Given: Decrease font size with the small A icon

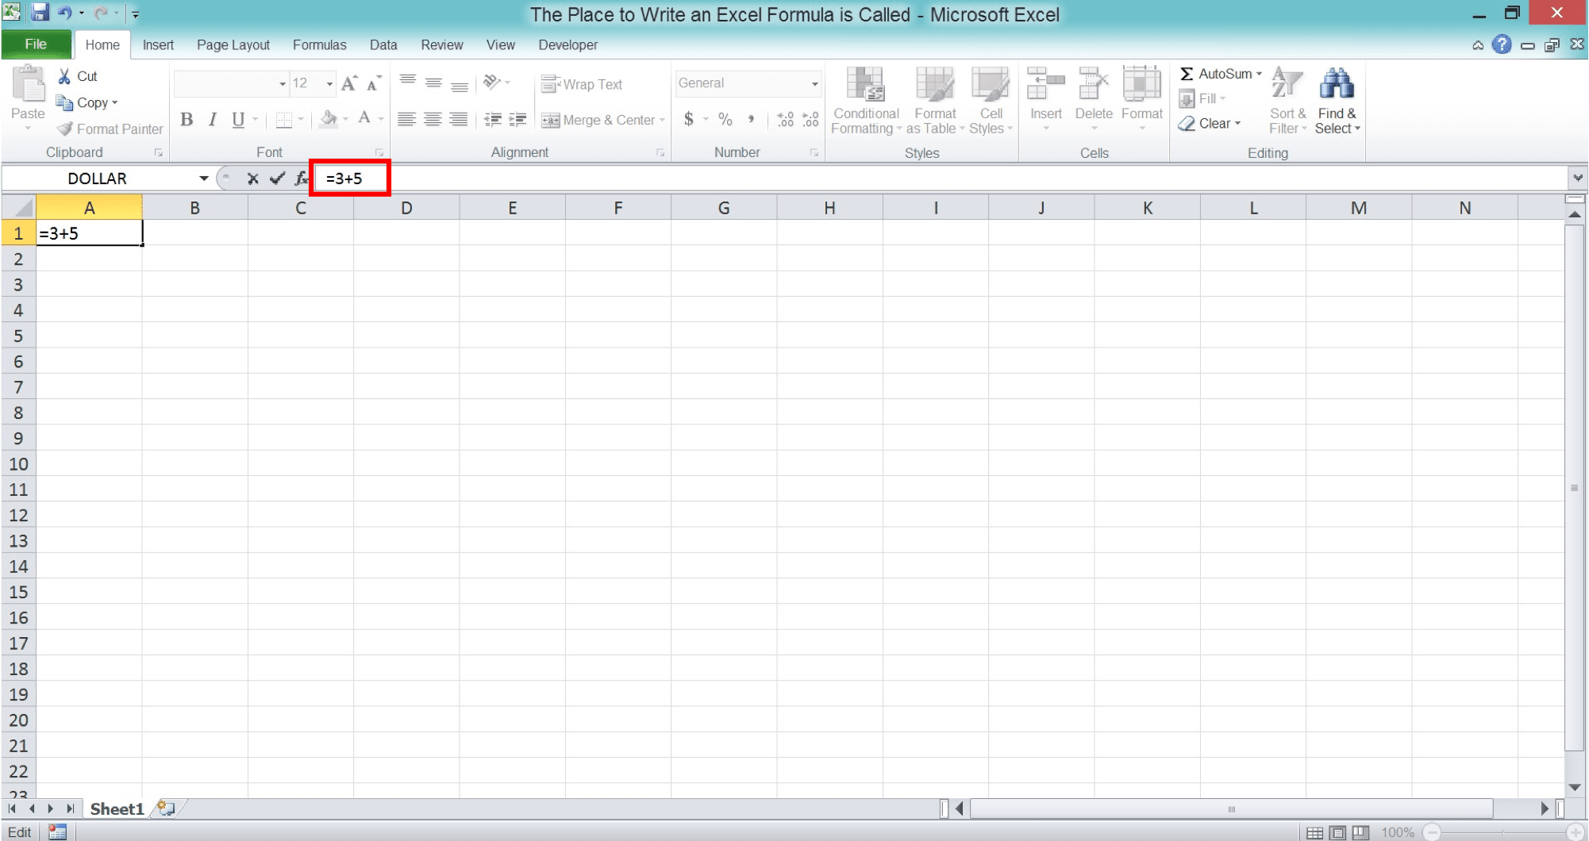Looking at the screenshot, I should 373,83.
